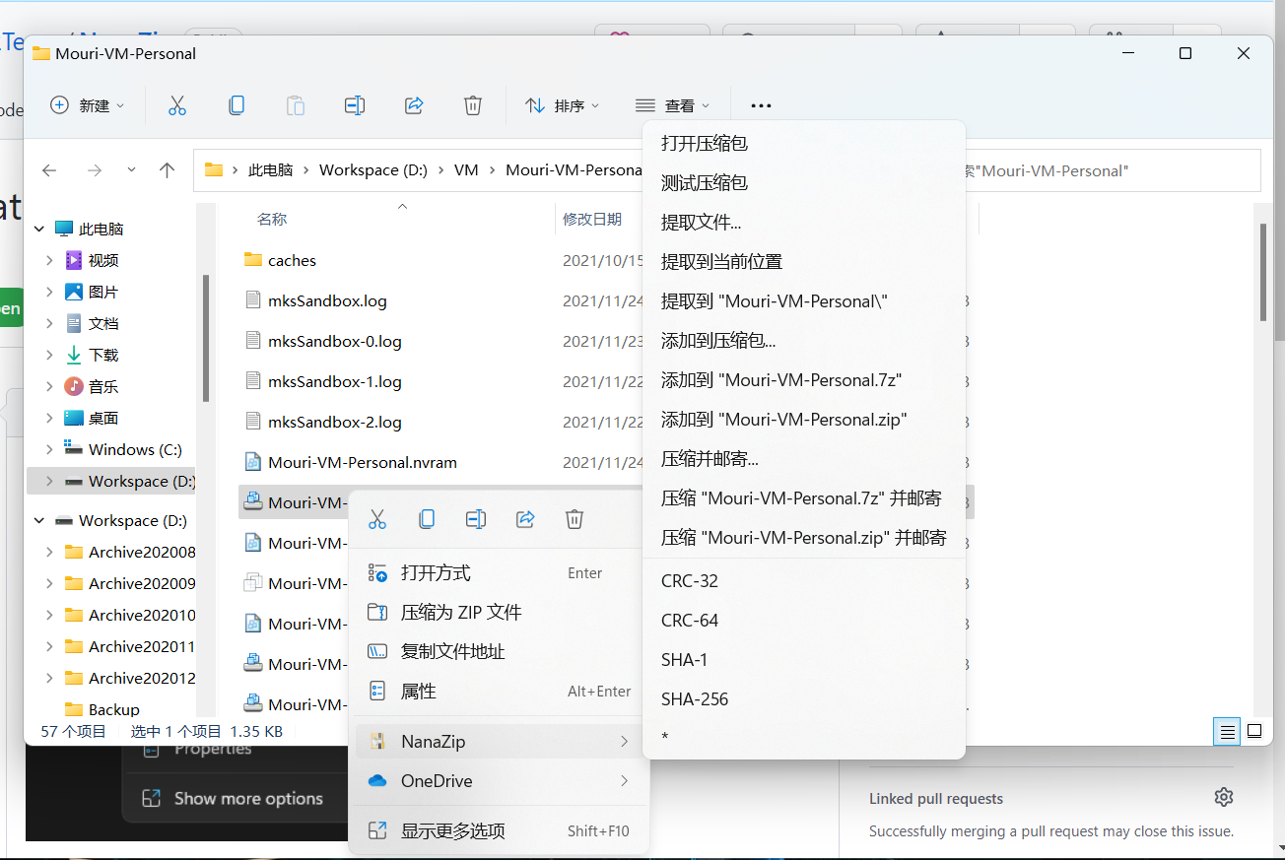Copy the selected file via toolbar copy icon
The width and height of the screenshot is (1285, 860).
(x=237, y=105)
